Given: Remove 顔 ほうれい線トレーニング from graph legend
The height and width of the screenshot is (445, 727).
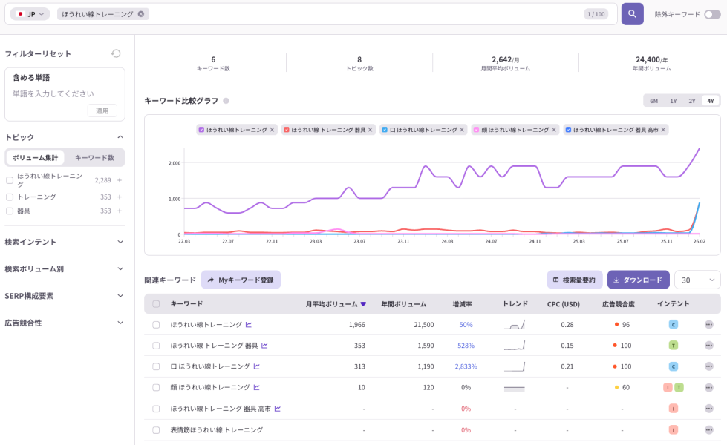Looking at the screenshot, I should point(554,129).
